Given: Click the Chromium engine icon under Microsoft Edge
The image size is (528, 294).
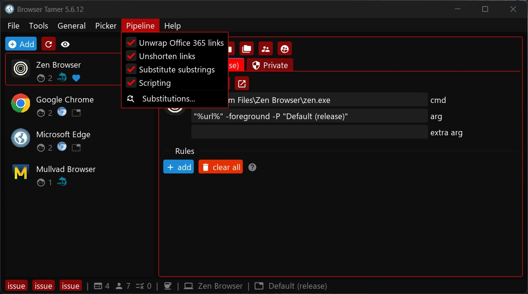Looking at the screenshot, I should pyautogui.click(x=62, y=147).
